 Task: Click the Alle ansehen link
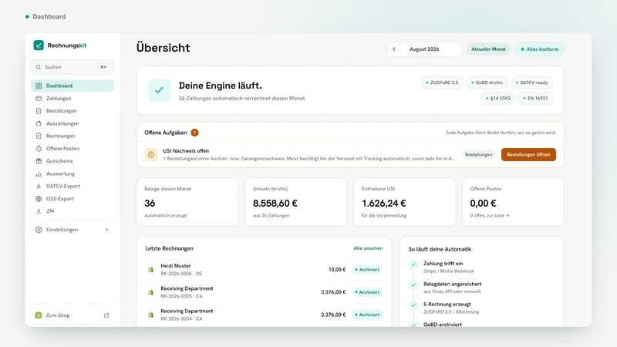click(x=368, y=248)
